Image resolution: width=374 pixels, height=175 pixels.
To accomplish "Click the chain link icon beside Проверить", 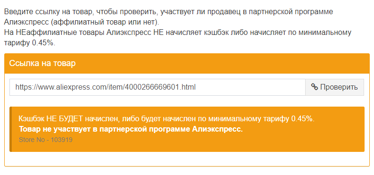I will (x=315, y=87).
